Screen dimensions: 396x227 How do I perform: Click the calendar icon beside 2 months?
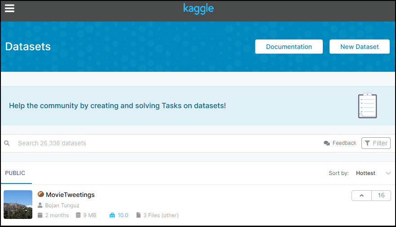40,215
